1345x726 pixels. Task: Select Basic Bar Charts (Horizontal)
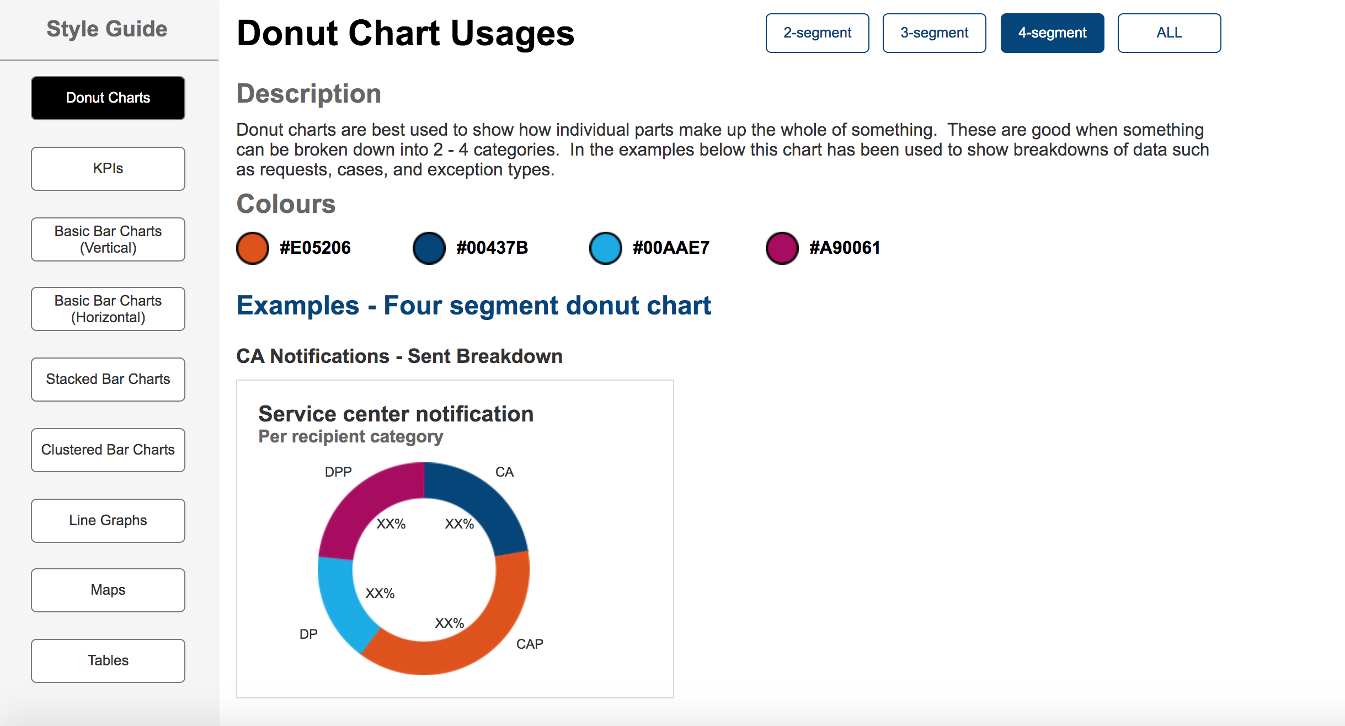pos(108,309)
